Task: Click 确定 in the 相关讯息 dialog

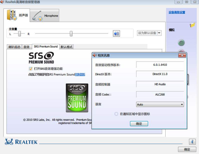Action: tap(139, 123)
